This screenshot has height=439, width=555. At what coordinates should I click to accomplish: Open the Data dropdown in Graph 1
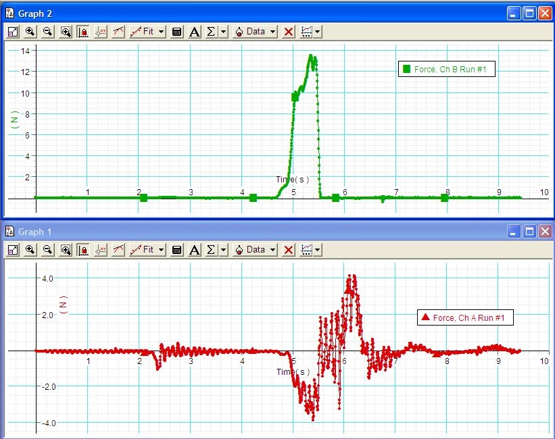coord(255,250)
